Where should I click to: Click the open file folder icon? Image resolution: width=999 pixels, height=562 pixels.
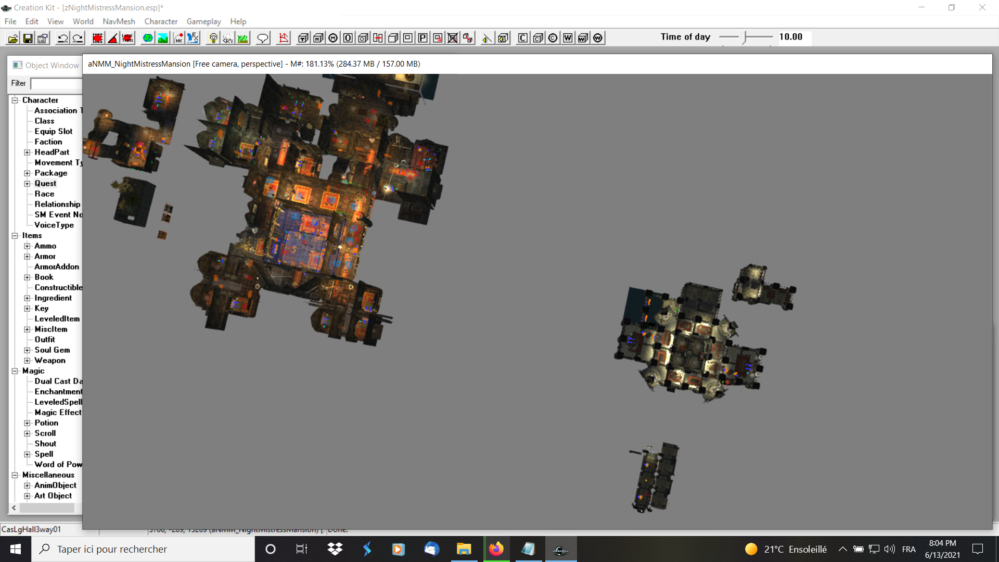13,38
